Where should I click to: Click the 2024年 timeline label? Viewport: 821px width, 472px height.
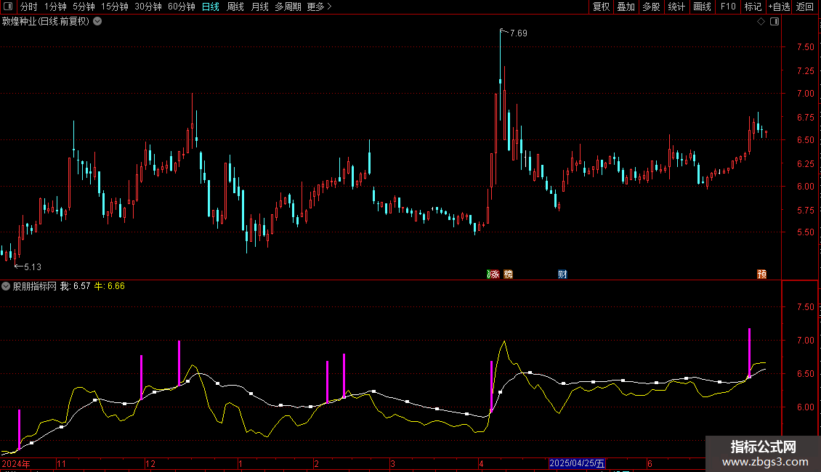tap(16, 463)
